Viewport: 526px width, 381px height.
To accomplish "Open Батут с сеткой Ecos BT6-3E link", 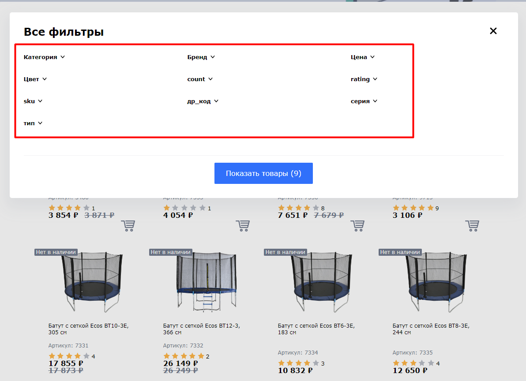I will tap(316, 329).
